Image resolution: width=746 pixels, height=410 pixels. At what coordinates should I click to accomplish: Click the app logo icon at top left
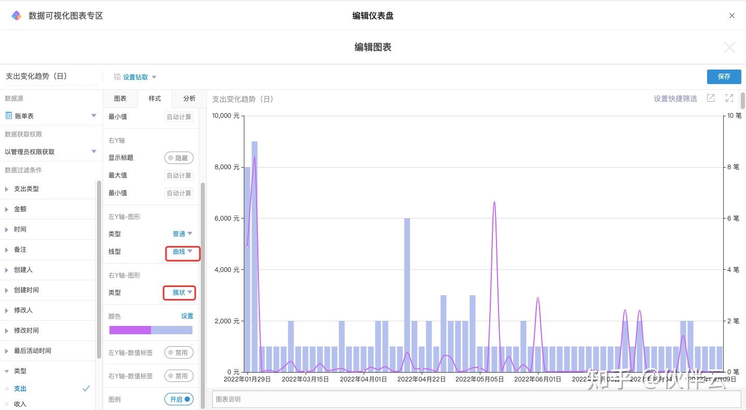[17, 16]
